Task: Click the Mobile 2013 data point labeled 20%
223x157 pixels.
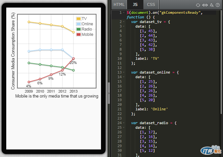Action: pos(74,58)
